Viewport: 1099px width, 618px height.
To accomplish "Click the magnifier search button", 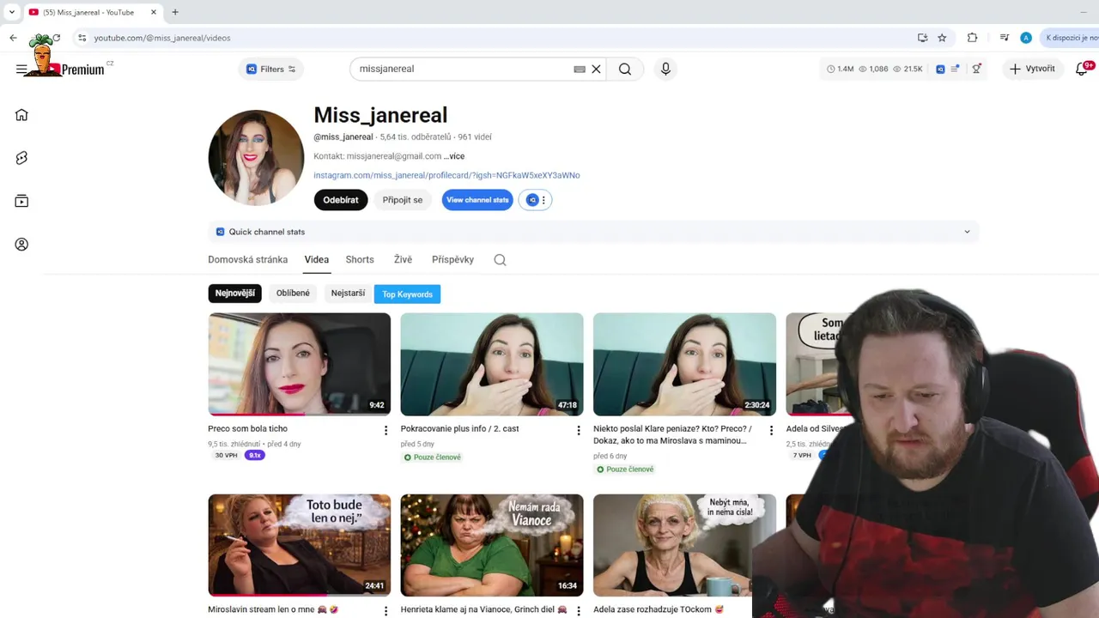I will [x=625, y=69].
